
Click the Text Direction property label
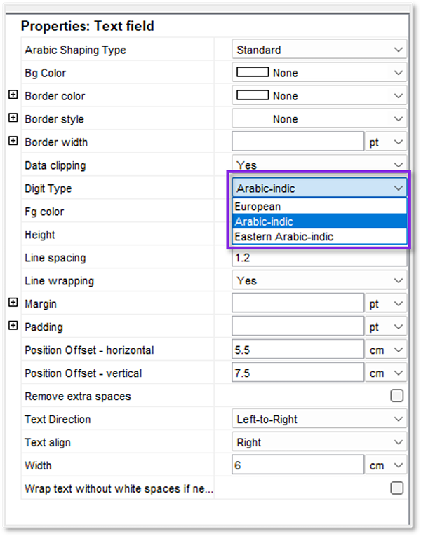pyautogui.click(x=58, y=420)
